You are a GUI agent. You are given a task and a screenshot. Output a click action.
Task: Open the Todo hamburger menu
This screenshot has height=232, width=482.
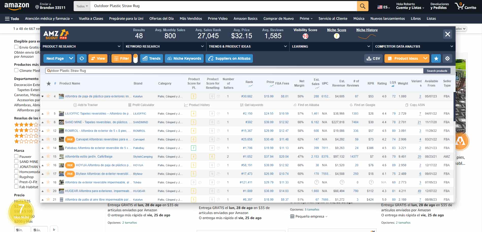pos(12,19)
